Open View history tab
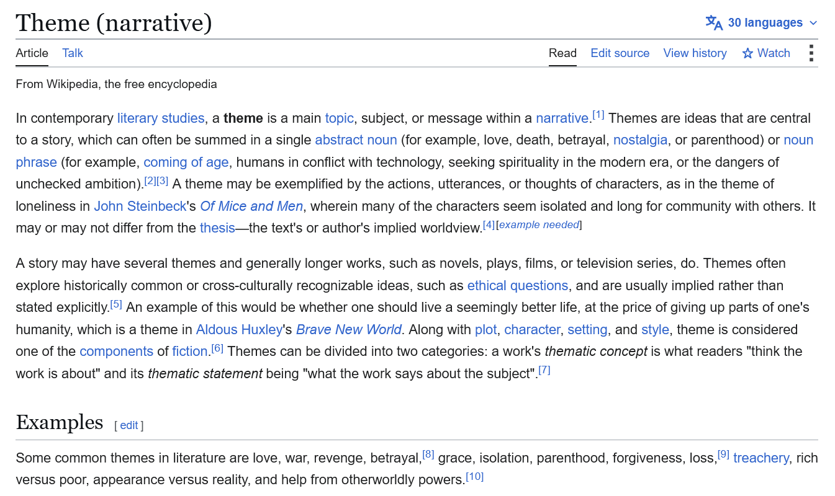Image resolution: width=835 pixels, height=496 pixels. [695, 53]
